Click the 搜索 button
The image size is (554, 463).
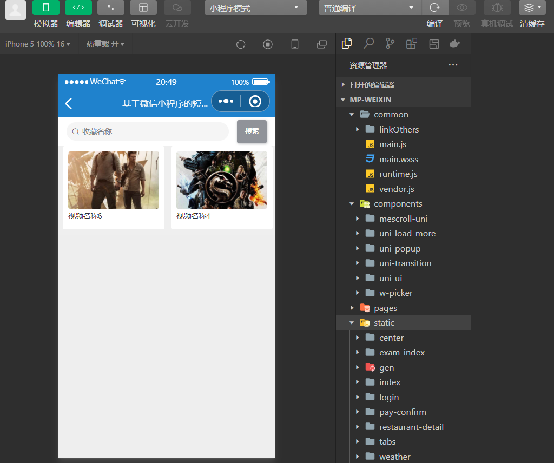[x=252, y=131]
